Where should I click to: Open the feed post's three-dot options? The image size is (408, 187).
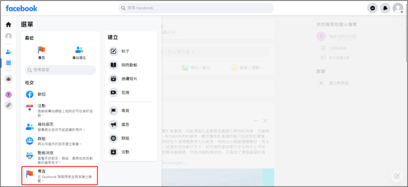point(256,121)
